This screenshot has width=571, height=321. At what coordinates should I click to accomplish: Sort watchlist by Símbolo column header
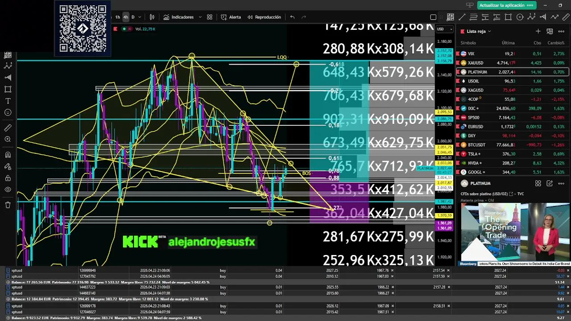(x=468, y=43)
